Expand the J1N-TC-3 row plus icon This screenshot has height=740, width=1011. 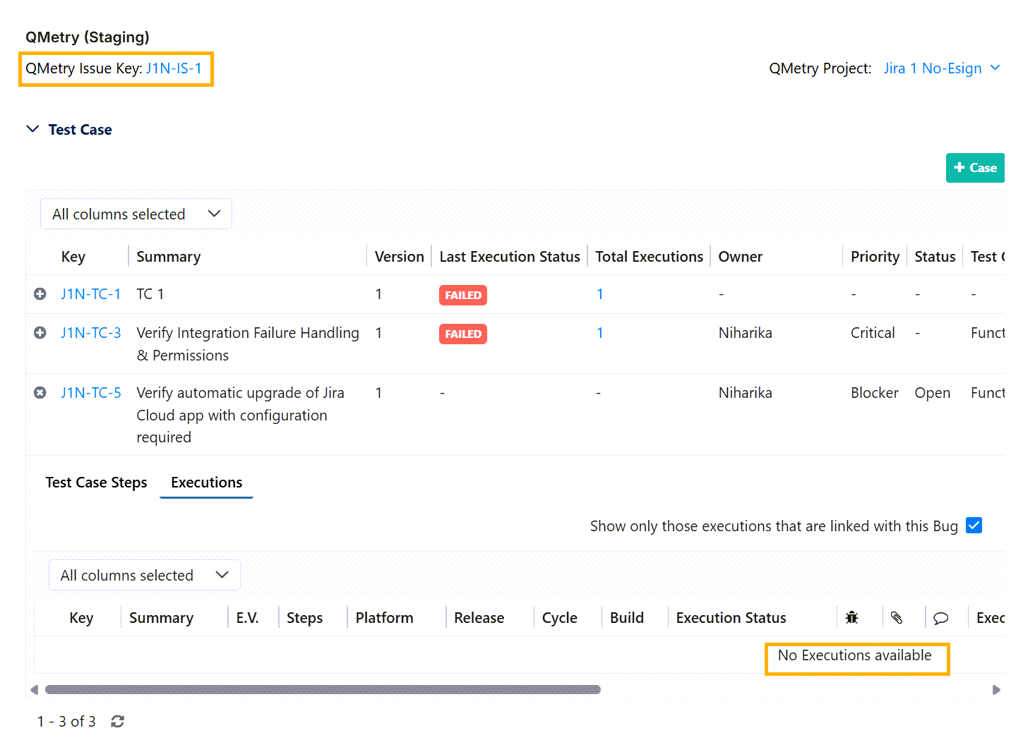click(40, 333)
